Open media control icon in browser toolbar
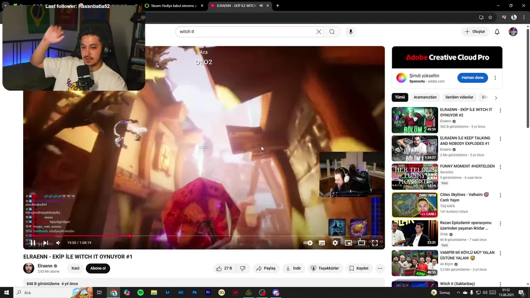Viewport: 530px width, 298px height. click(x=504, y=17)
